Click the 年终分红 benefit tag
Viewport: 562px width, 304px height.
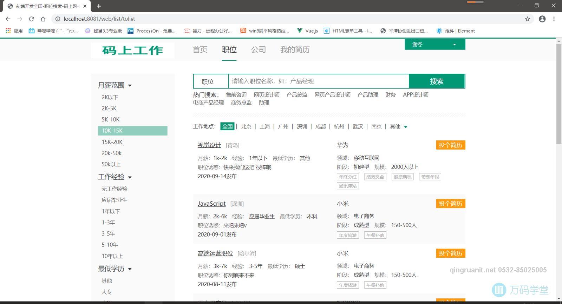coord(348,177)
